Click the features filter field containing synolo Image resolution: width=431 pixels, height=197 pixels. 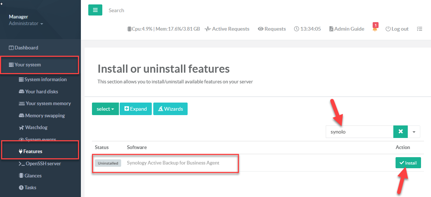[x=359, y=132]
